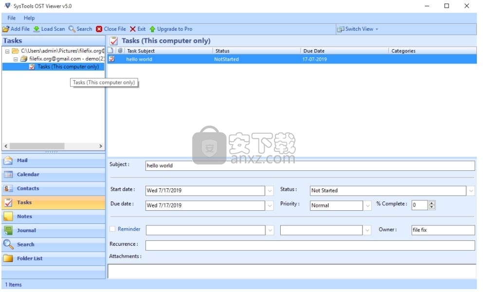The image size is (490, 292).
Task: Click the Owner field containing file fix
Action: 443,230
